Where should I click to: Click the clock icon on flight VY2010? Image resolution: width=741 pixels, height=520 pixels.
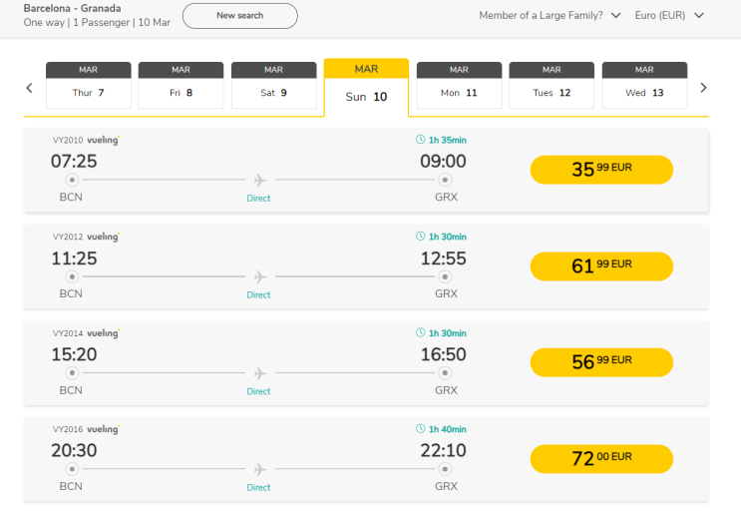(420, 141)
